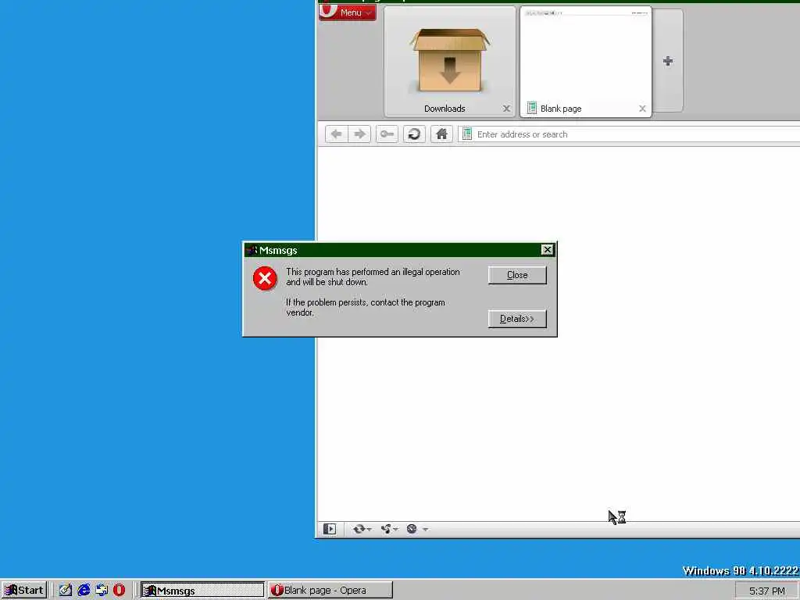Click Close in the Msmsgs error dialog
This screenshot has width=800, height=600.
(x=517, y=275)
